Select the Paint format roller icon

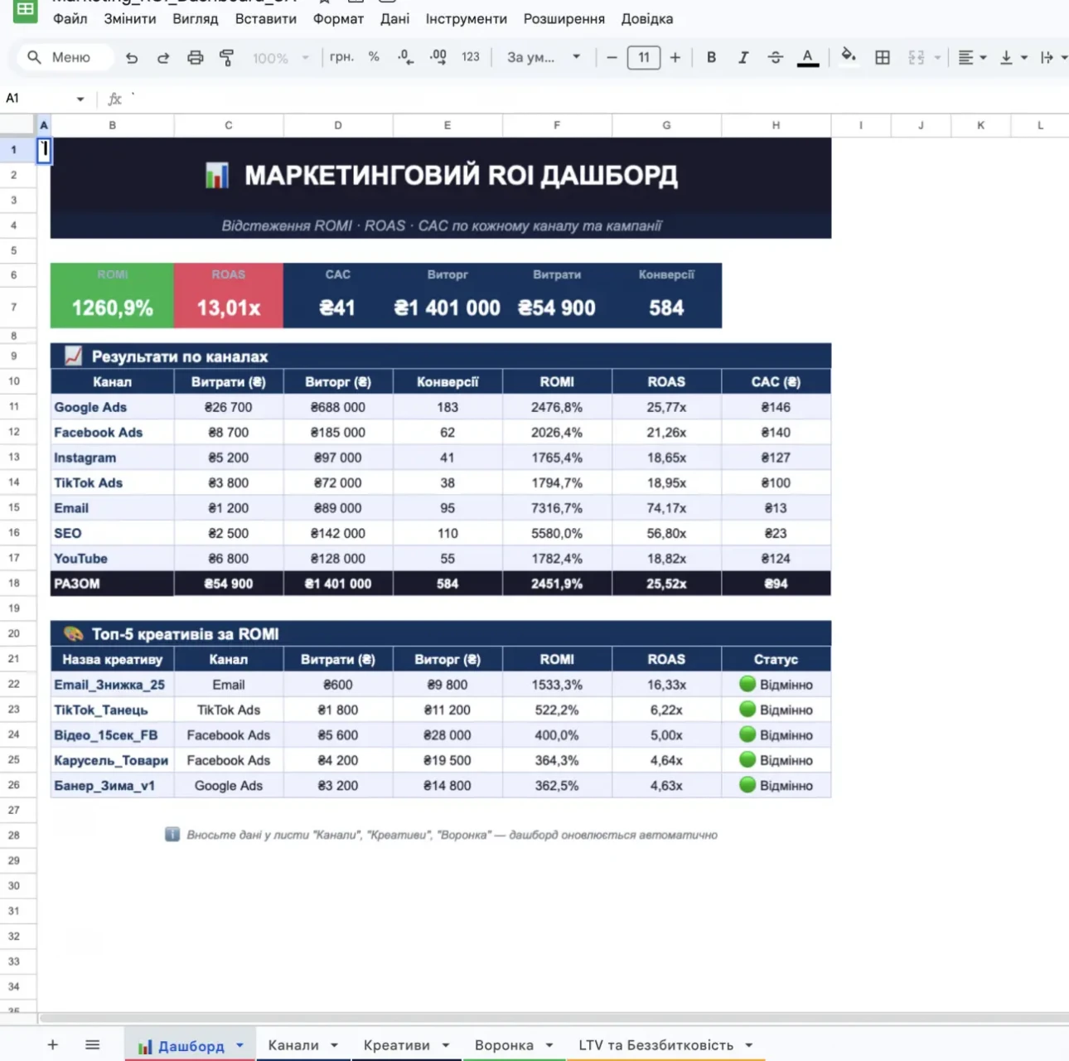tap(226, 57)
